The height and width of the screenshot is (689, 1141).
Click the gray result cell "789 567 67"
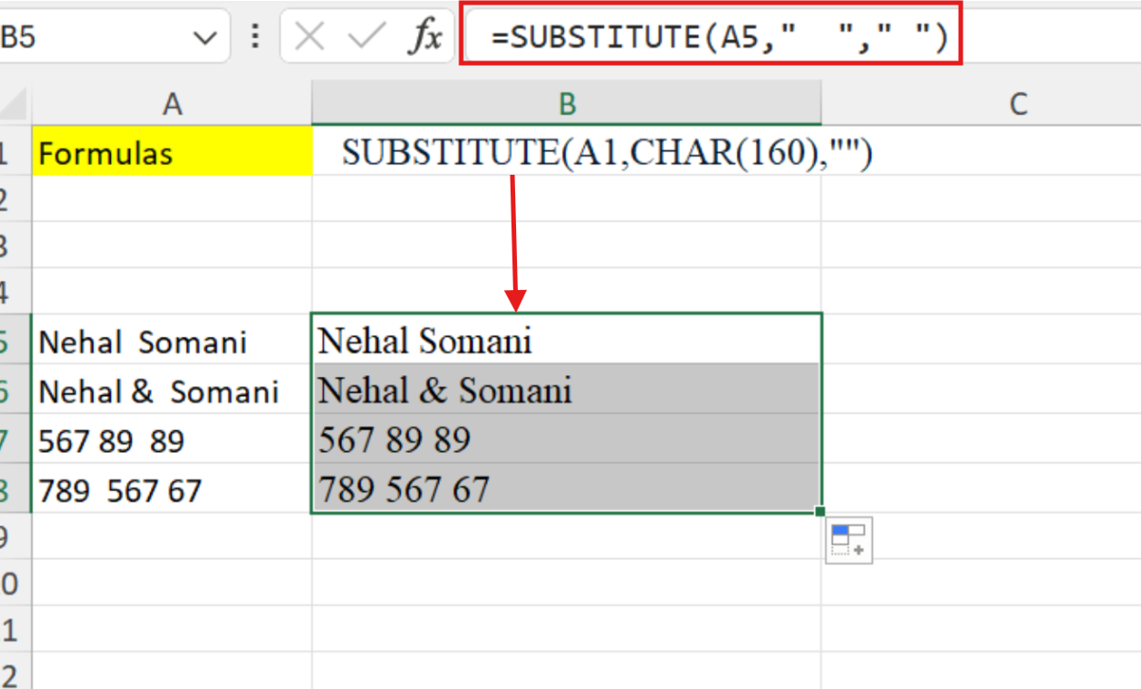coord(566,490)
